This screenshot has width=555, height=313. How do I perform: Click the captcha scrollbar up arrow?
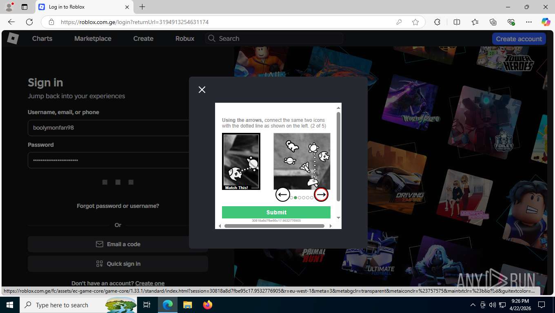pos(338,108)
